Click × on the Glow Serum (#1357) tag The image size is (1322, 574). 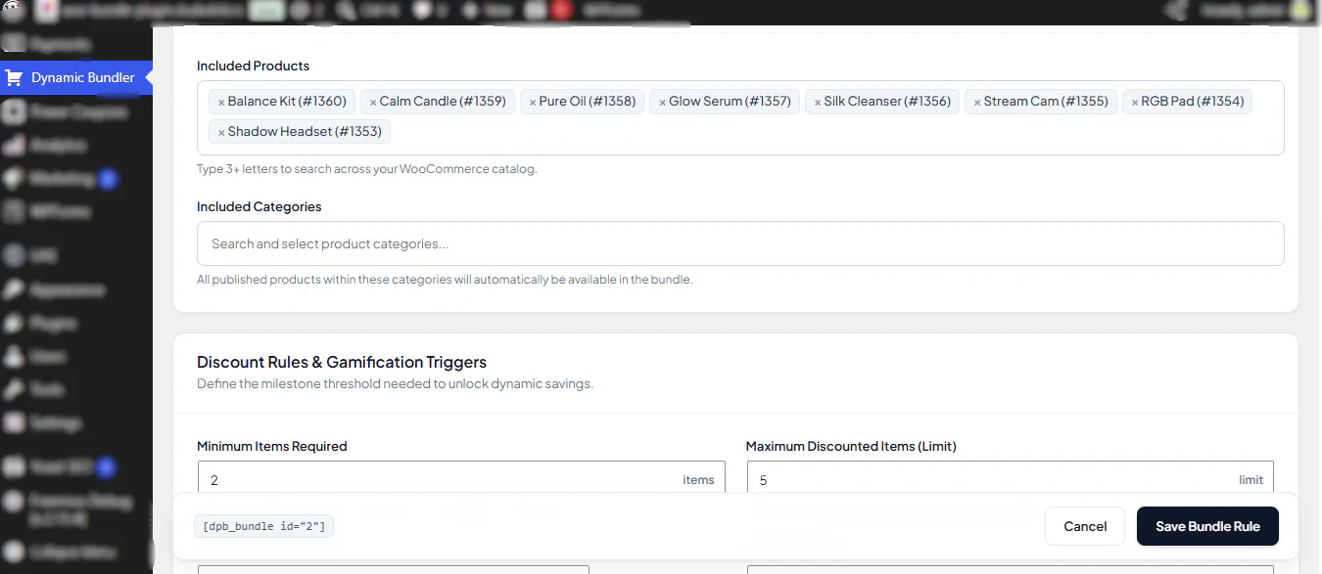[662, 102]
